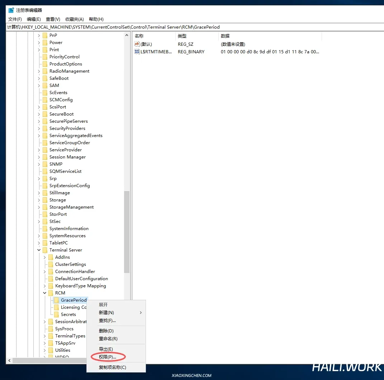
Task: Click 导出(E) in the context menu
Action: pyautogui.click(x=106, y=349)
